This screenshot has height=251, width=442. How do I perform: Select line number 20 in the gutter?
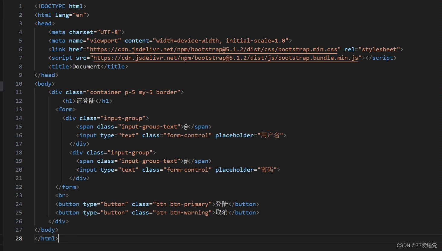point(19,170)
